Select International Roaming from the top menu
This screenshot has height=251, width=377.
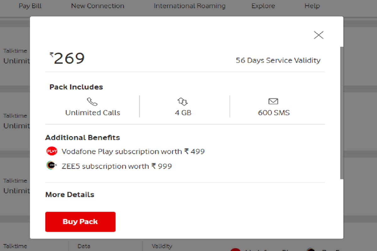click(189, 6)
